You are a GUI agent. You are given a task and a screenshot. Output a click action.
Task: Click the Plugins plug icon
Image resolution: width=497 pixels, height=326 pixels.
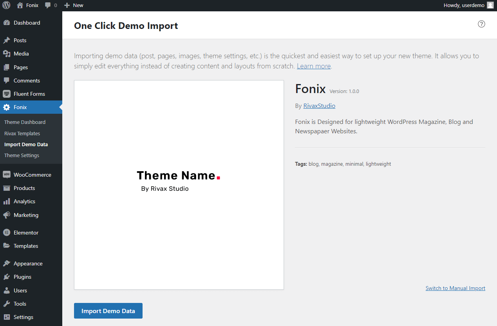coord(7,277)
